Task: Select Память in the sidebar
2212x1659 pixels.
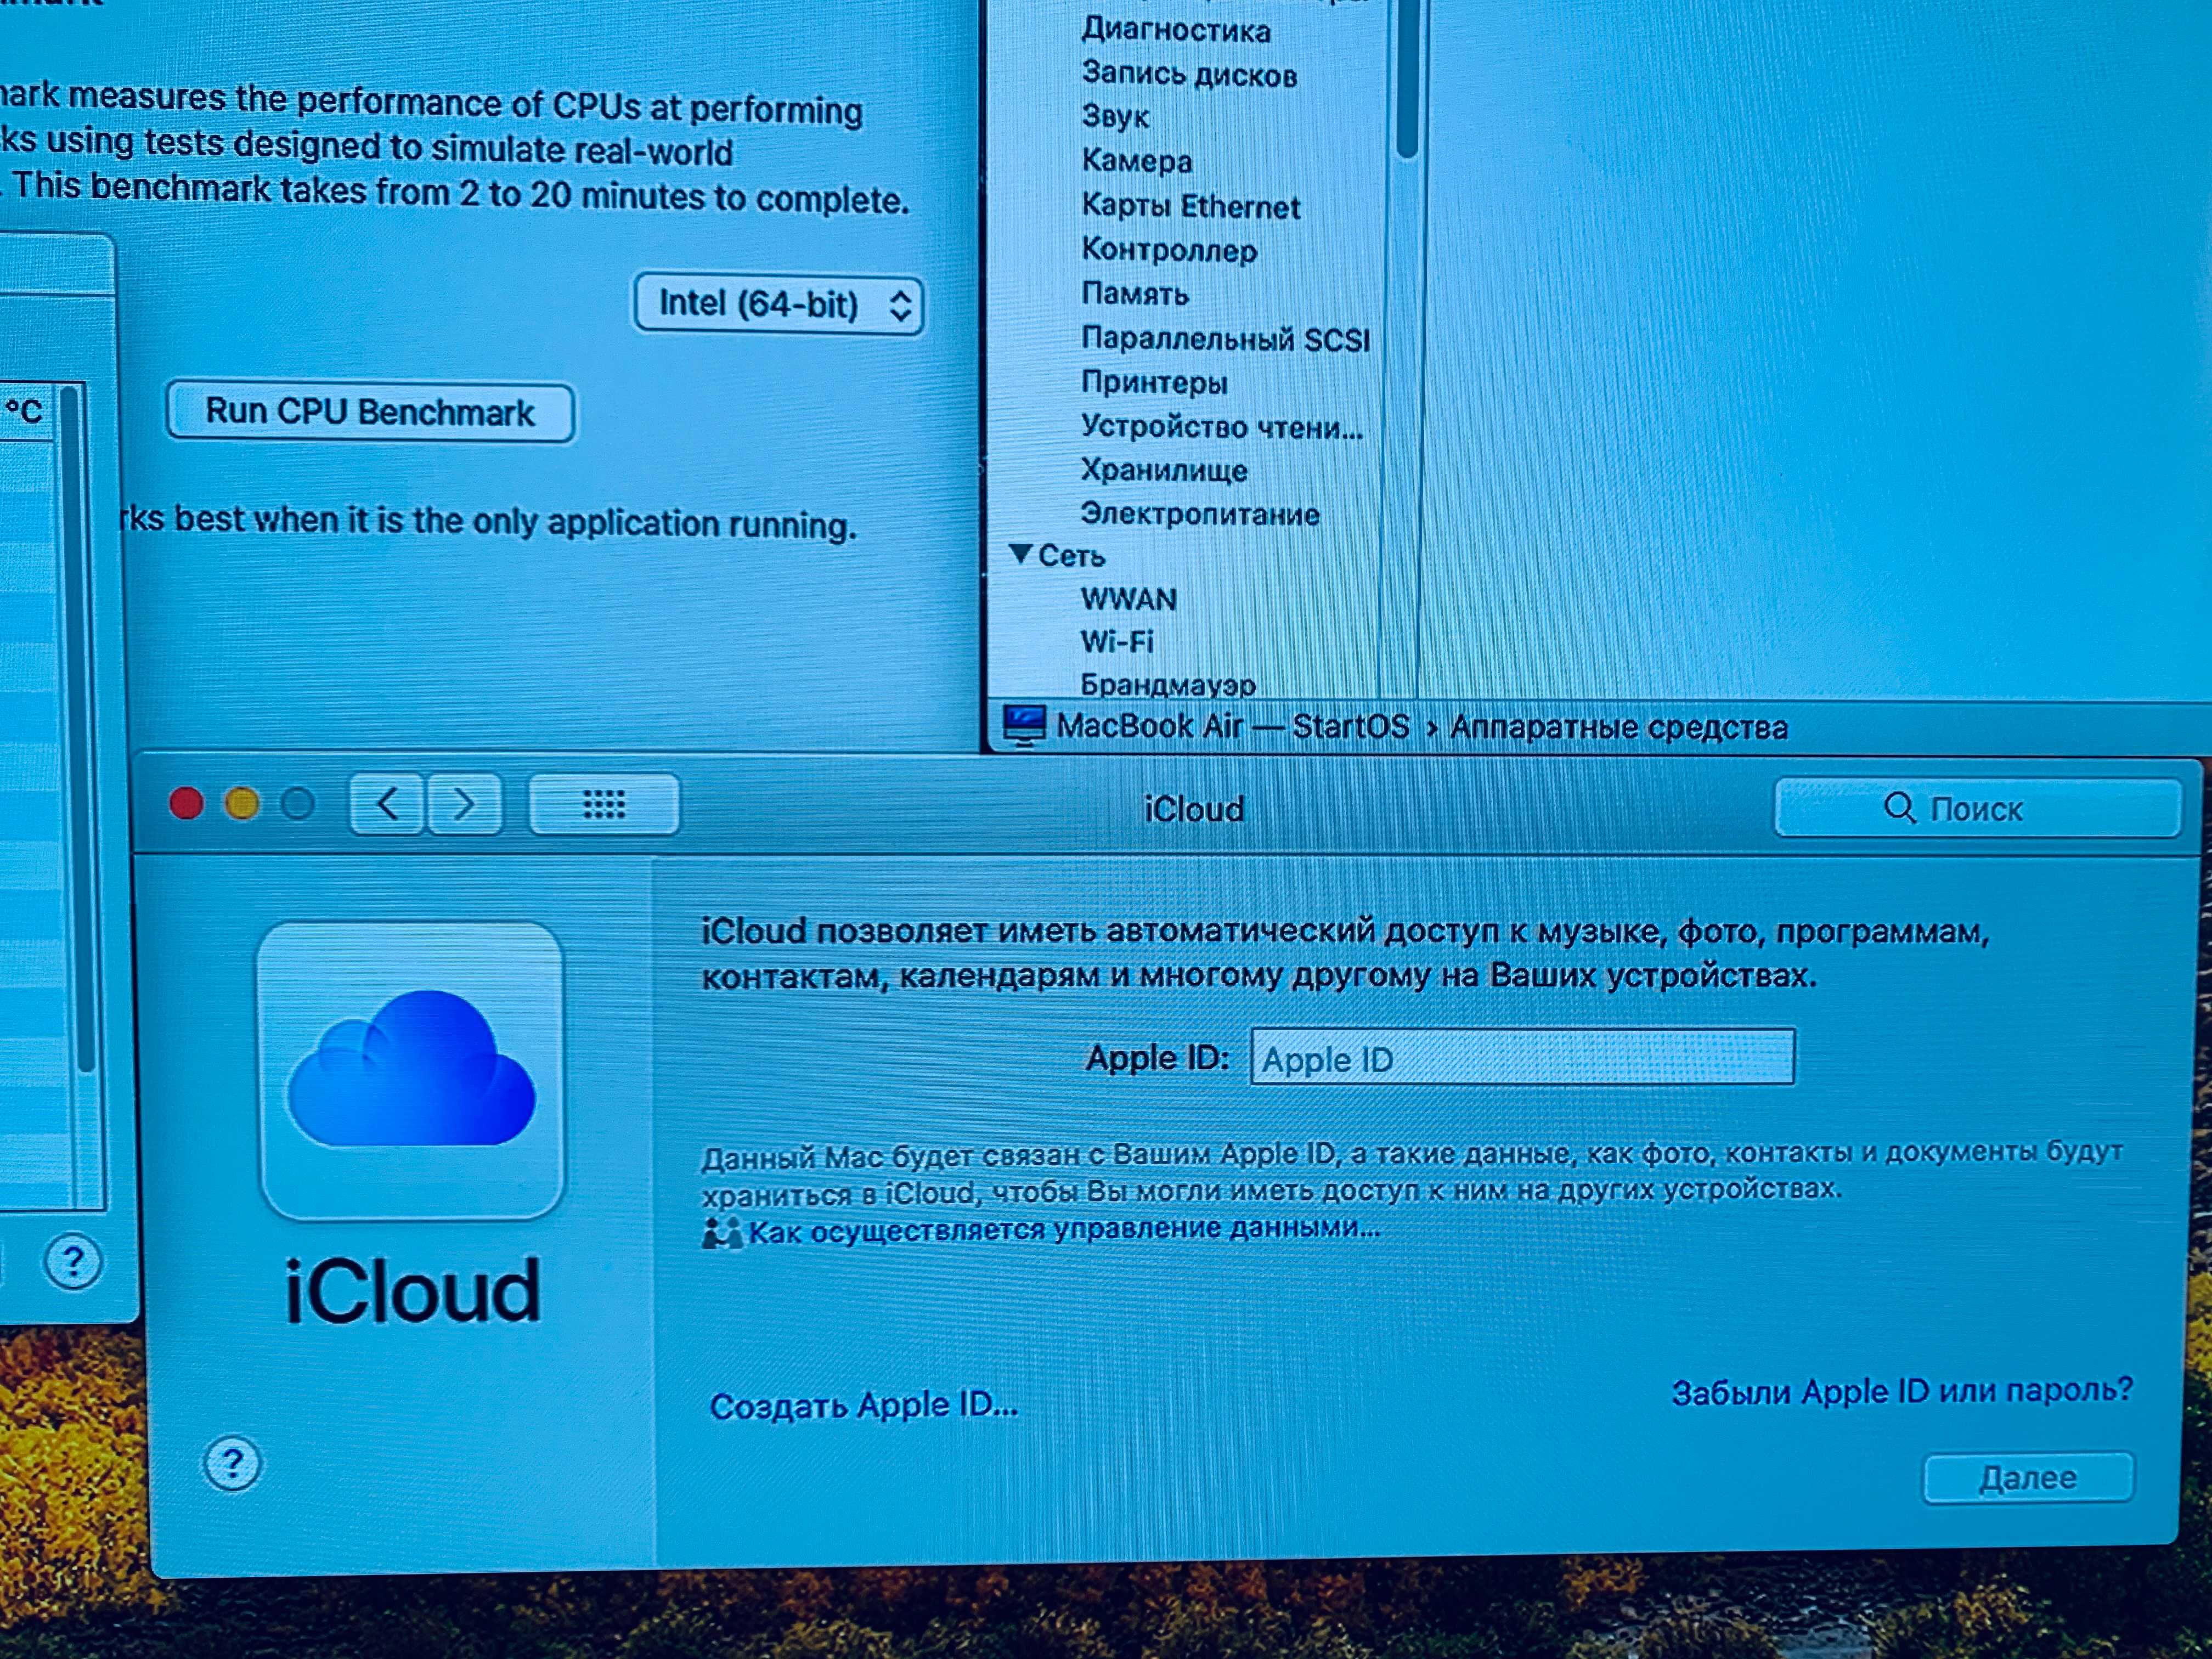Action: click(1135, 294)
